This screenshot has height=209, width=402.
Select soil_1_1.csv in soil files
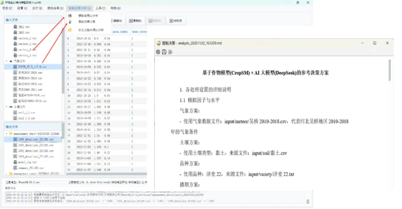point(26,112)
